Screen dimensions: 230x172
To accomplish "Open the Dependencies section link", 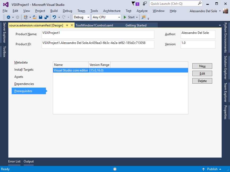I will [x=24, y=84].
